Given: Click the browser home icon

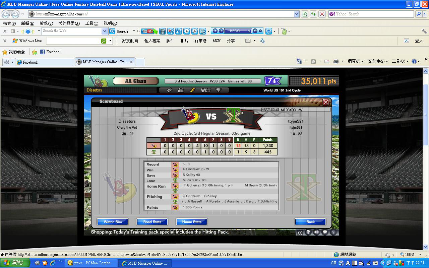Looking at the screenshot, I should pyautogui.click(x=299, y=61).
